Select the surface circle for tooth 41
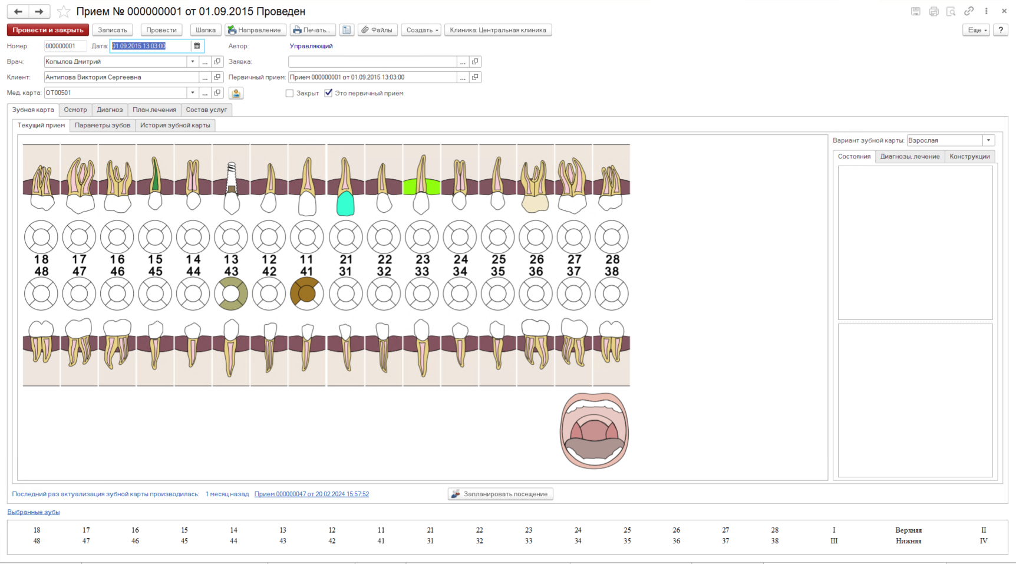 click(x=306, y=293)
